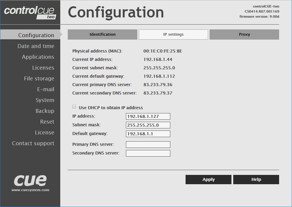Click the CUE logo at sidebar bottom
292x207 pixels.
coord(30,180)
